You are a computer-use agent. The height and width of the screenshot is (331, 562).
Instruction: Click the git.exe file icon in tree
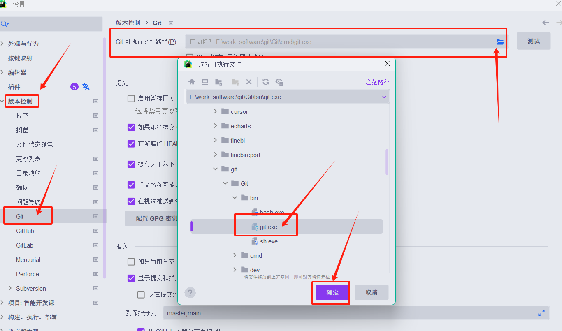click(x=255, y=227)
